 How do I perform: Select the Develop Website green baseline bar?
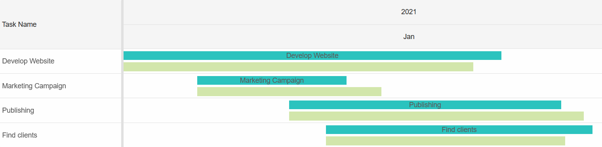(298, 67)
